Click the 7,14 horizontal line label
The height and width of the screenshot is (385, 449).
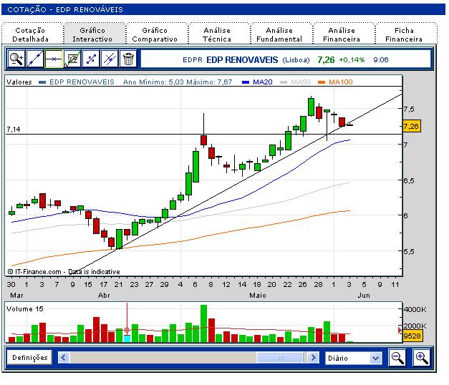(x=13, y=129)
